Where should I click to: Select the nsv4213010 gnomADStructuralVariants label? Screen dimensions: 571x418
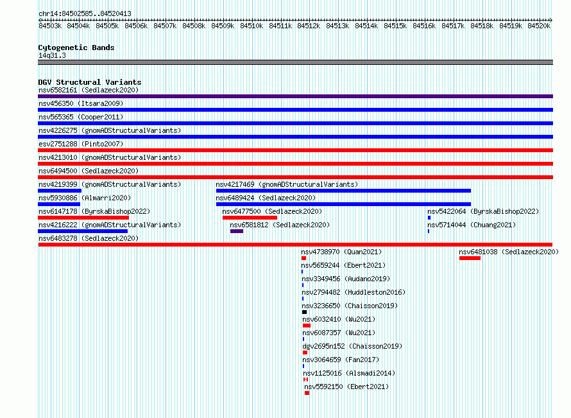110,157
